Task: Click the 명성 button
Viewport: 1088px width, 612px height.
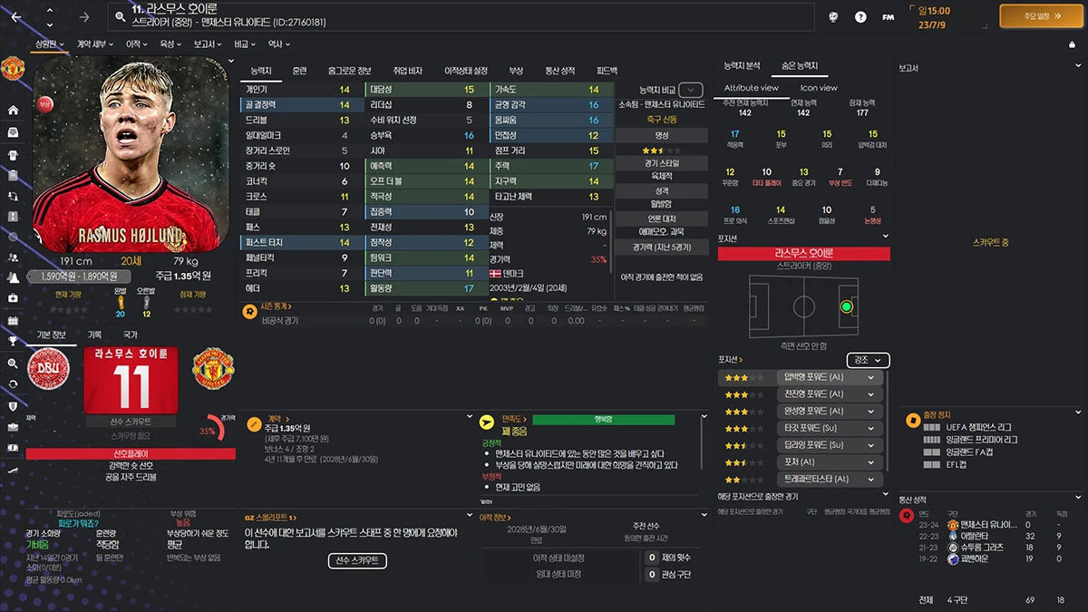Action: tap(661, 135)
